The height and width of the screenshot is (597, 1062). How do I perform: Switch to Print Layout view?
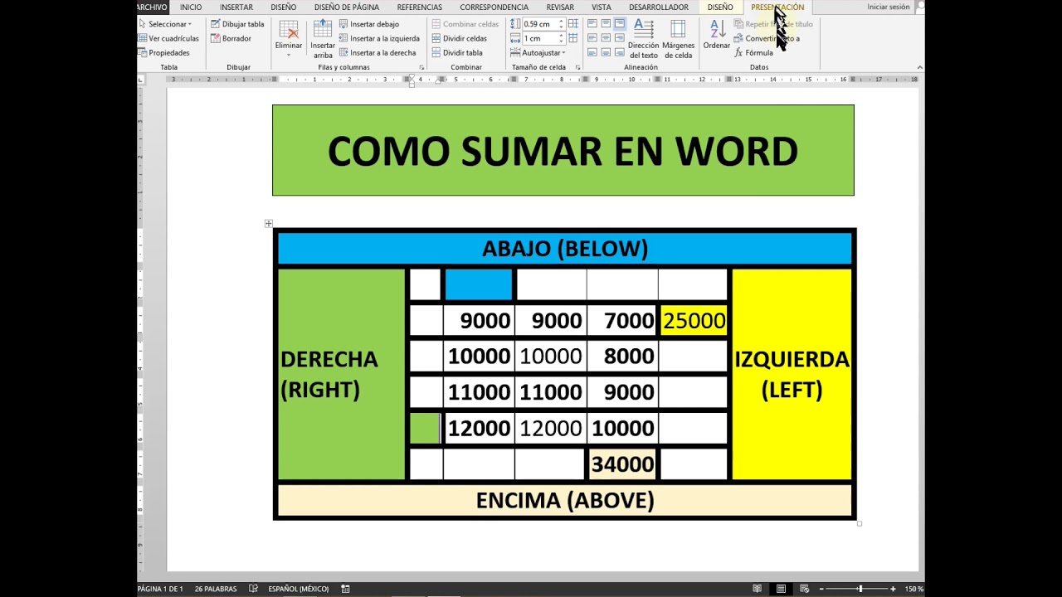pyautogui.click(x=781, y=589)
